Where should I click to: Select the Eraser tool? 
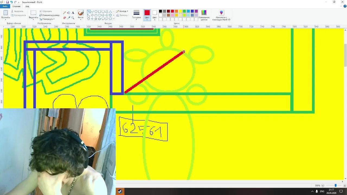(64, 18)
